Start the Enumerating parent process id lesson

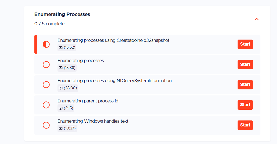pyautogui.click(x=245, y=105)
